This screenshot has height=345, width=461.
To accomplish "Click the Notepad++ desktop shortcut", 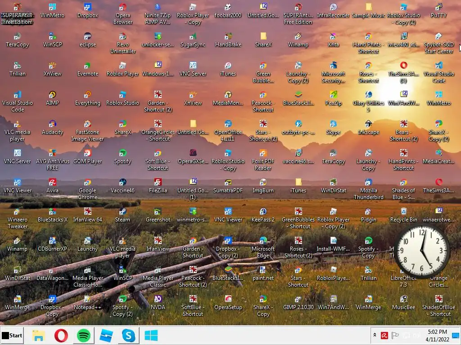I will coord(88,302).
